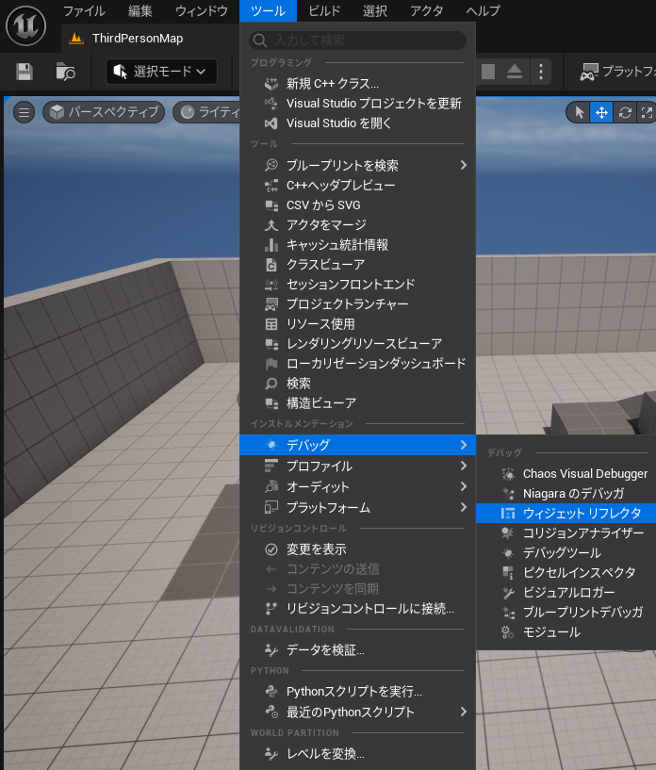Screen dimensions: 656x770
Task: Click the stop square toolbar button
Action: tap(488, 72)
